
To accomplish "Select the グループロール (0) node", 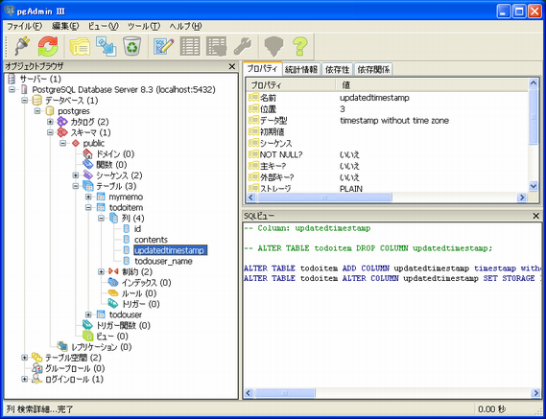I will point(75,368).
